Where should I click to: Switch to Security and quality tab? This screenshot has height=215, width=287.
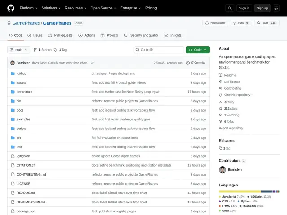141,35
